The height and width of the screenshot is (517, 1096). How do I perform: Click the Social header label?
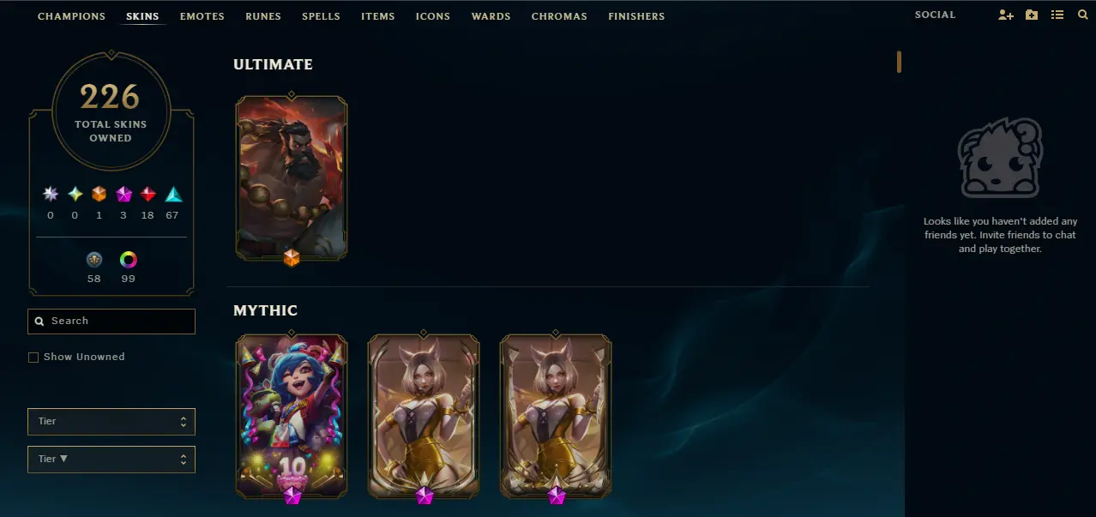coord(935,15)
